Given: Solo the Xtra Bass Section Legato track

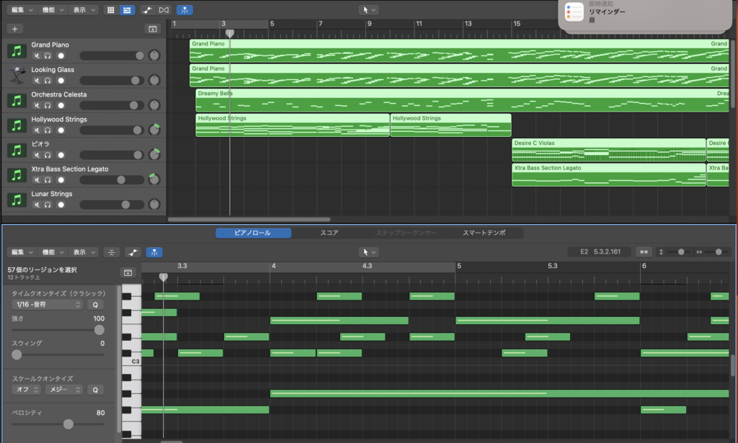Looking at the screenshot, I should [x=48, y=180].
